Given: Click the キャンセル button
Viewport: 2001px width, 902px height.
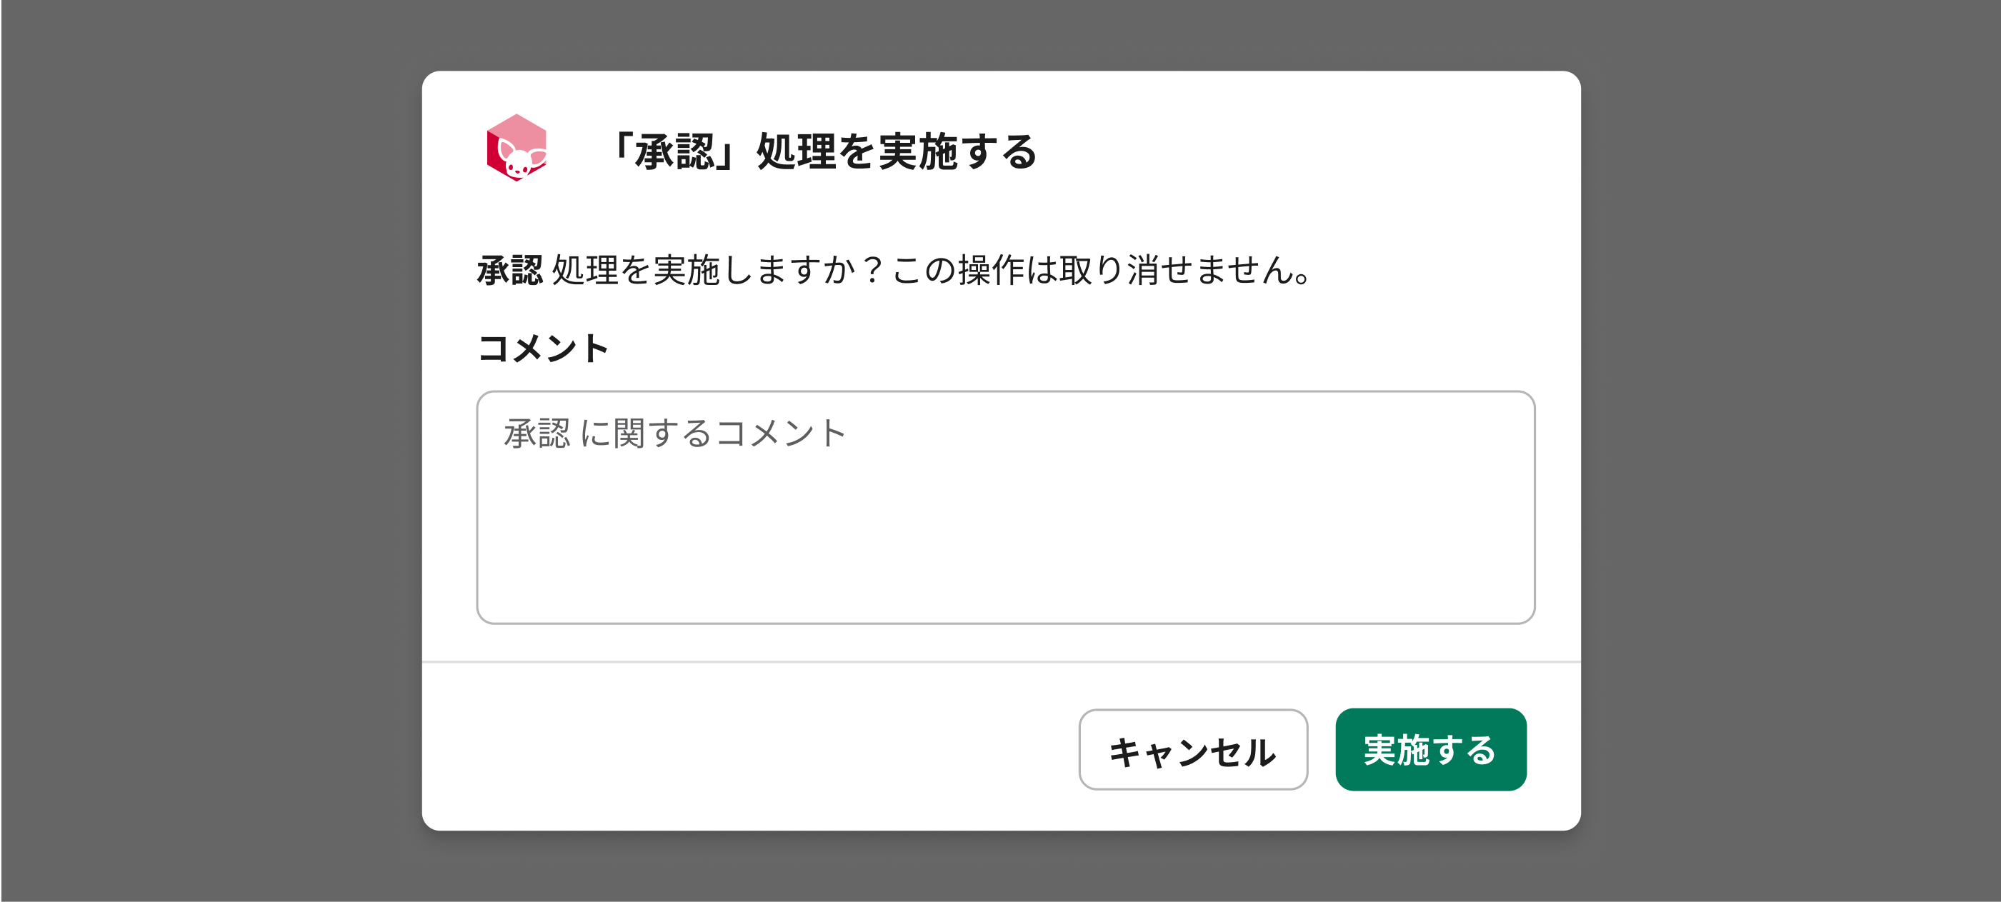Looking at the screenshot, I should [x=1193, y=749].
